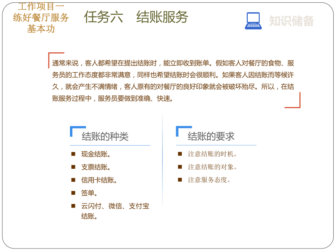The image size is (336, 252).
Task: Click the '练好餐厅服务' header line
Action: pos(41,18)
